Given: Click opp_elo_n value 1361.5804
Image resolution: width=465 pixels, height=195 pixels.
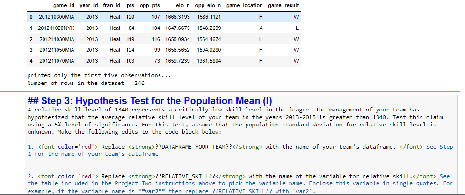Looking at the screenshot, I should click(x=209, y=61).
